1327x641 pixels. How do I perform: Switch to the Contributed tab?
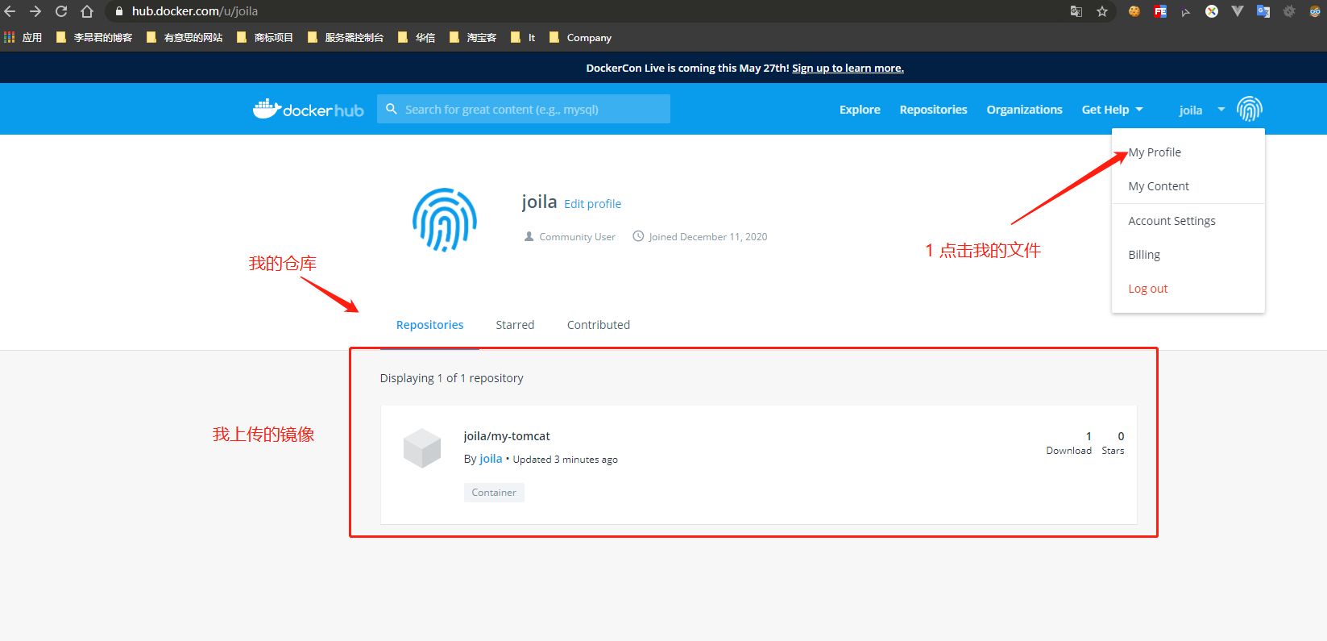(x=598, y=325)
